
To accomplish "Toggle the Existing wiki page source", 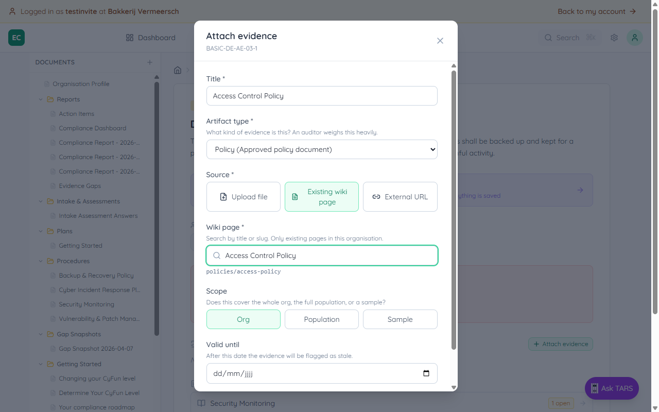I will click(321, 196).
